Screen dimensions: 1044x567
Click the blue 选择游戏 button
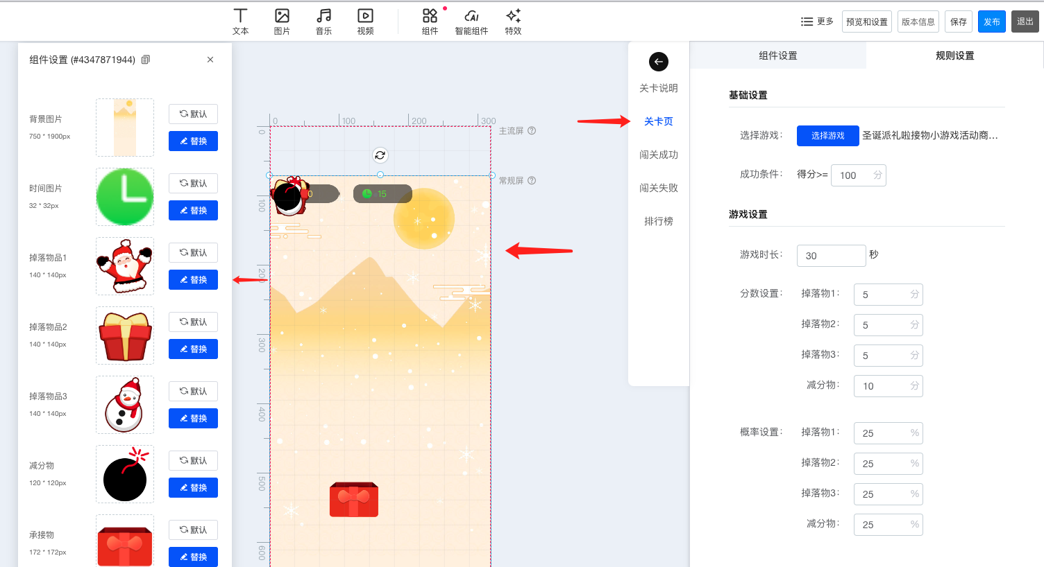coord(828,136)
